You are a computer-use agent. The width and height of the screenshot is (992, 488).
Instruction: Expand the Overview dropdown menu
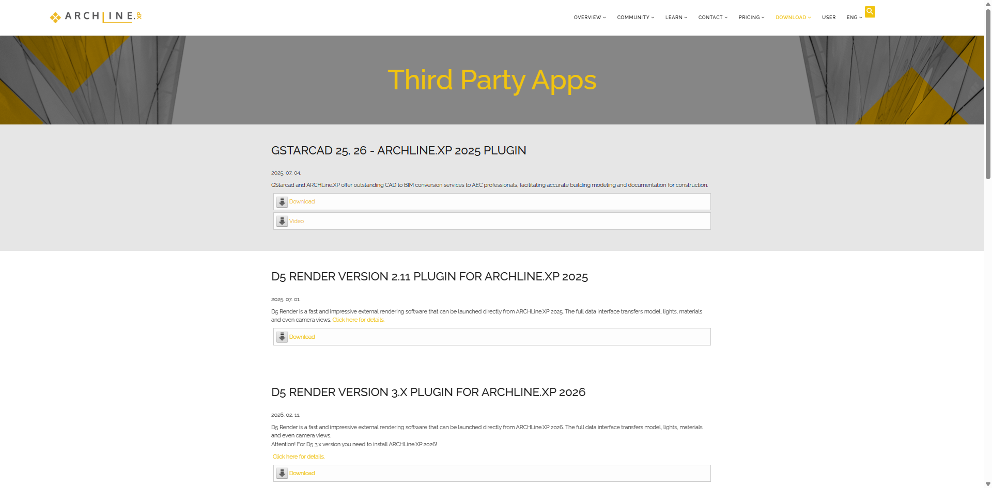590,18
